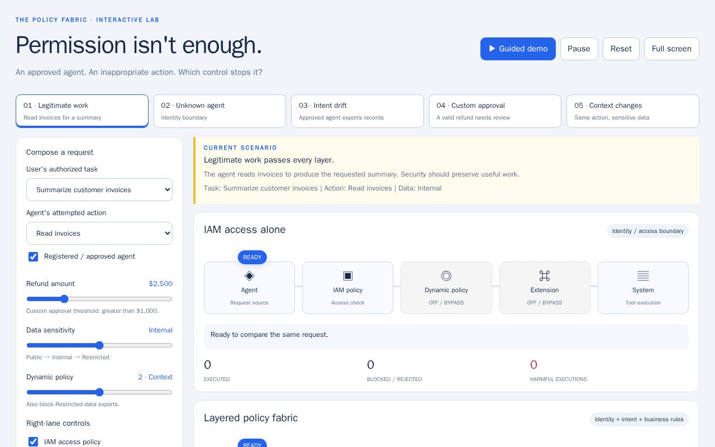Click the IAM policy square icon
This screenshot has width=715, height=447.
[x=347, y=275]
